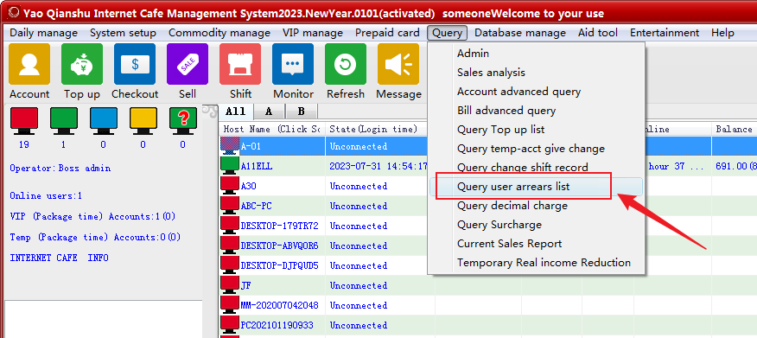Image resolution: width=757 pixels, height=338 pixels.
Task: Open the Shift toolbar icon
Action: click(240, 64)
